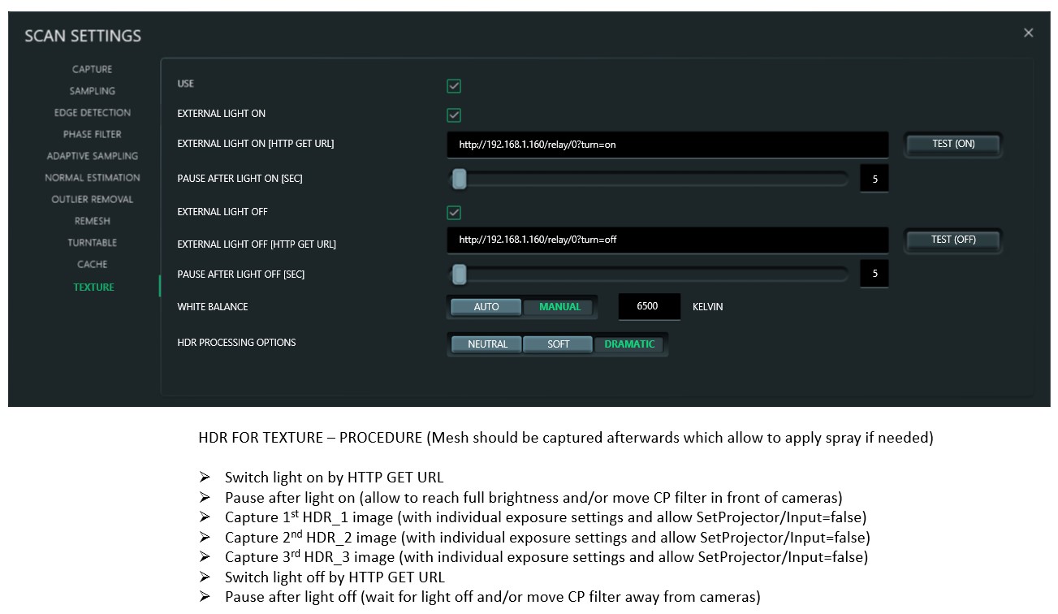The height and width of the screenshot is (614, 1058).
Task: Choose SOFT HDR processing option
Action: [558, 344]
